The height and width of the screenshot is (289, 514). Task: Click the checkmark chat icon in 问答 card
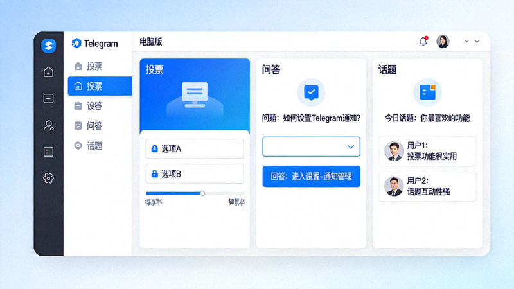[x=311, y=92]
